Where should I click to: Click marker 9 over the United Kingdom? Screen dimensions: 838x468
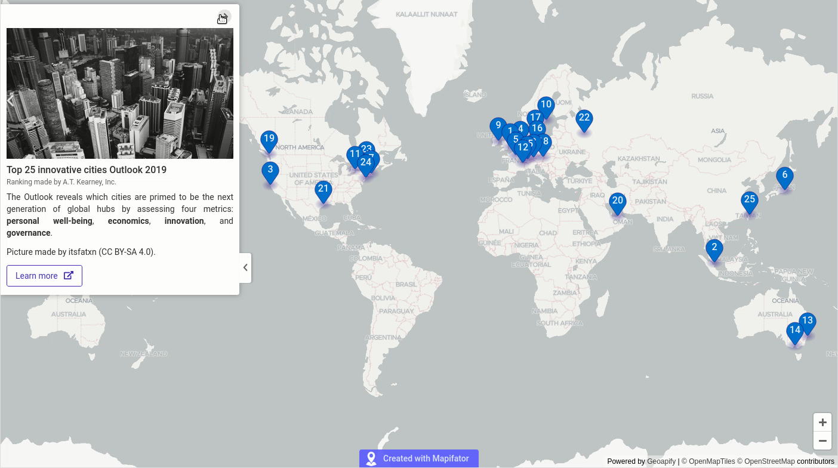click(x=497, y=126)
